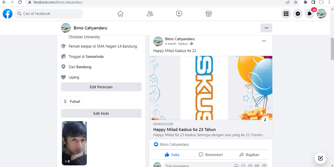Open browser extensions puzzle icon
This screenshot has width=334, height=167.
[x=306, y=2]
